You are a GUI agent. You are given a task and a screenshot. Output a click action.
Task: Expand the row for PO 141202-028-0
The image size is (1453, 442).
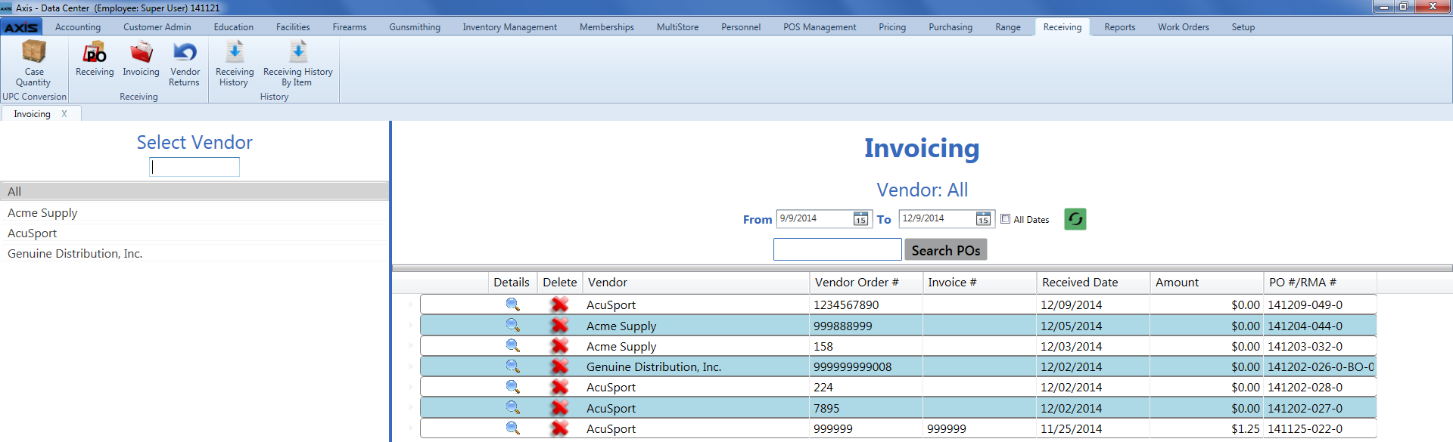(411, 386)
